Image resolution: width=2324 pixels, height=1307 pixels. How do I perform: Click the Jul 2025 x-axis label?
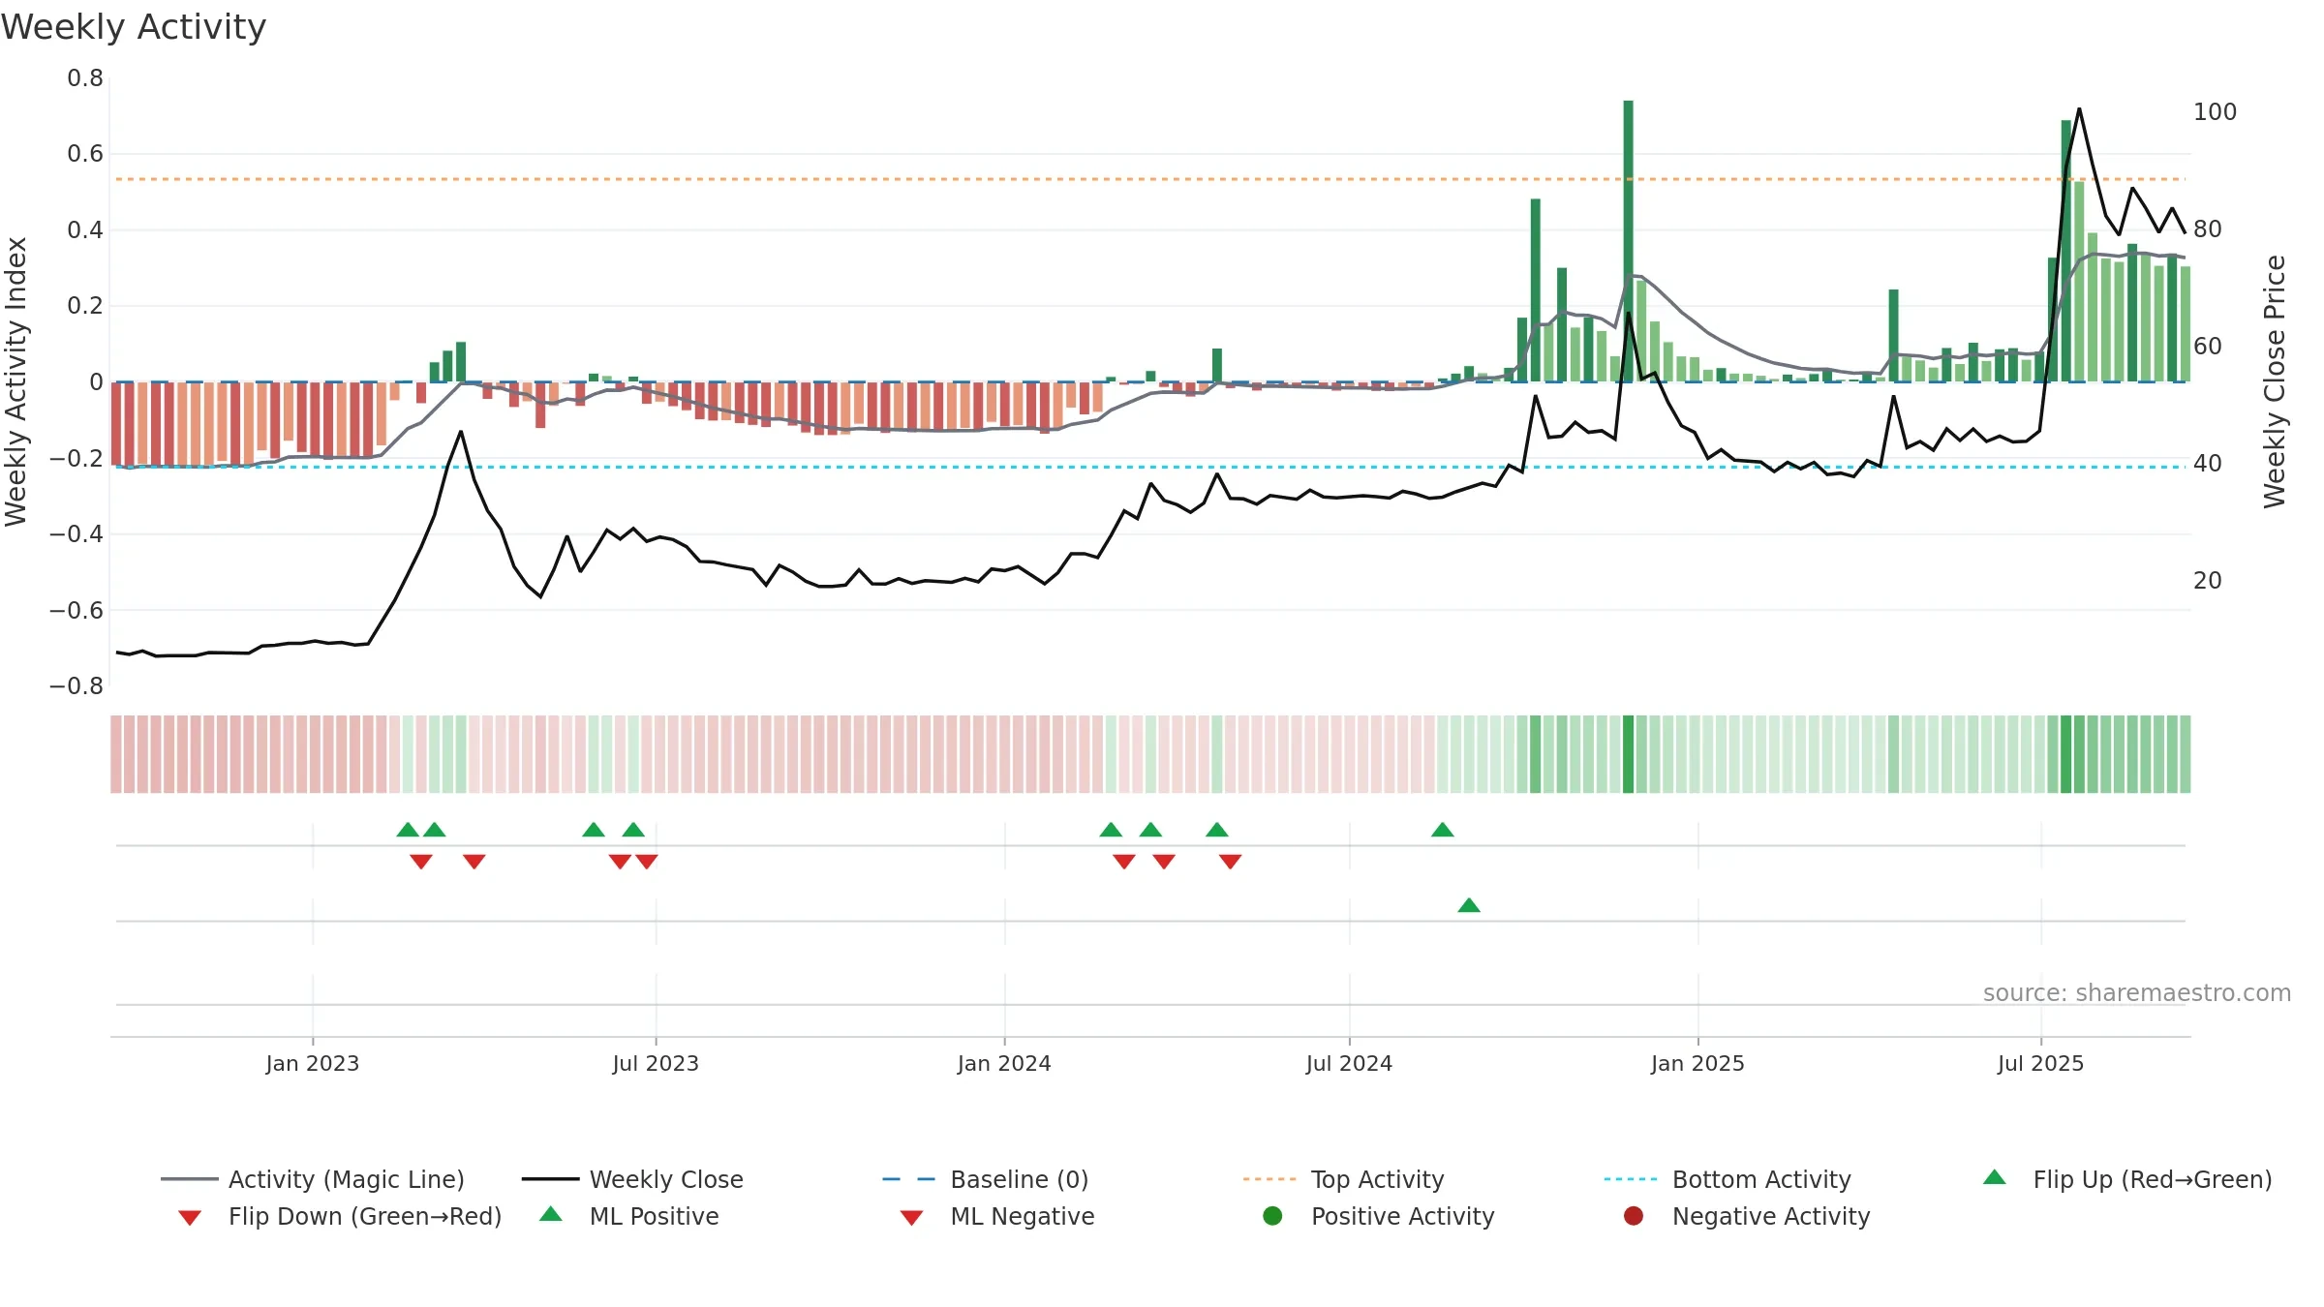(x=2040, y=1063)
